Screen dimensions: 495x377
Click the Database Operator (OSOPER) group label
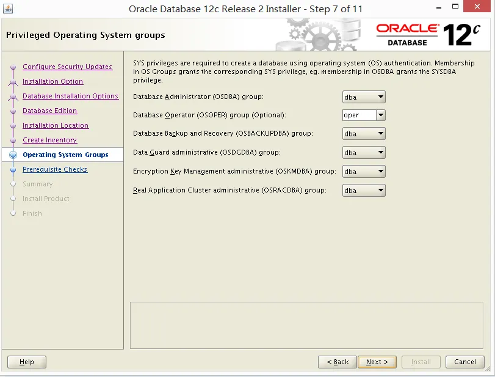click(209, 115)
